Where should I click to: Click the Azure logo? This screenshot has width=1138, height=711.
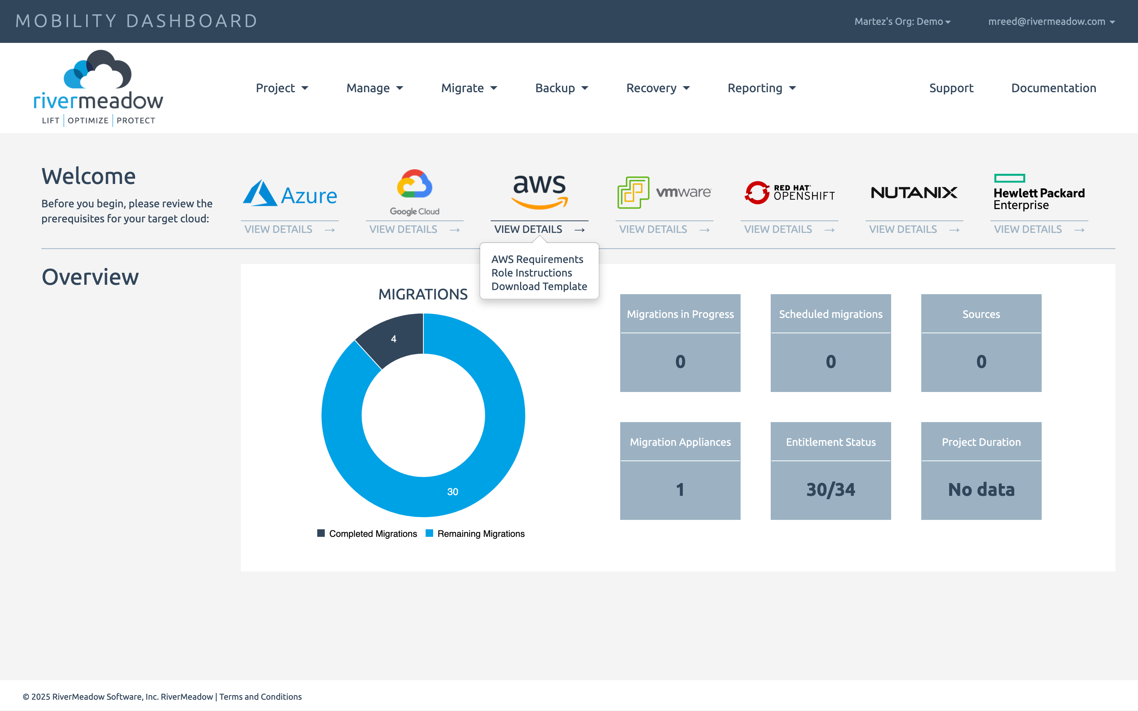coord(290,194)
